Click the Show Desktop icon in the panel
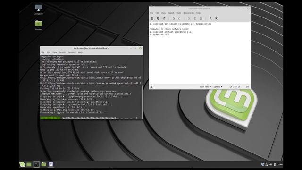 click(29, 164)
